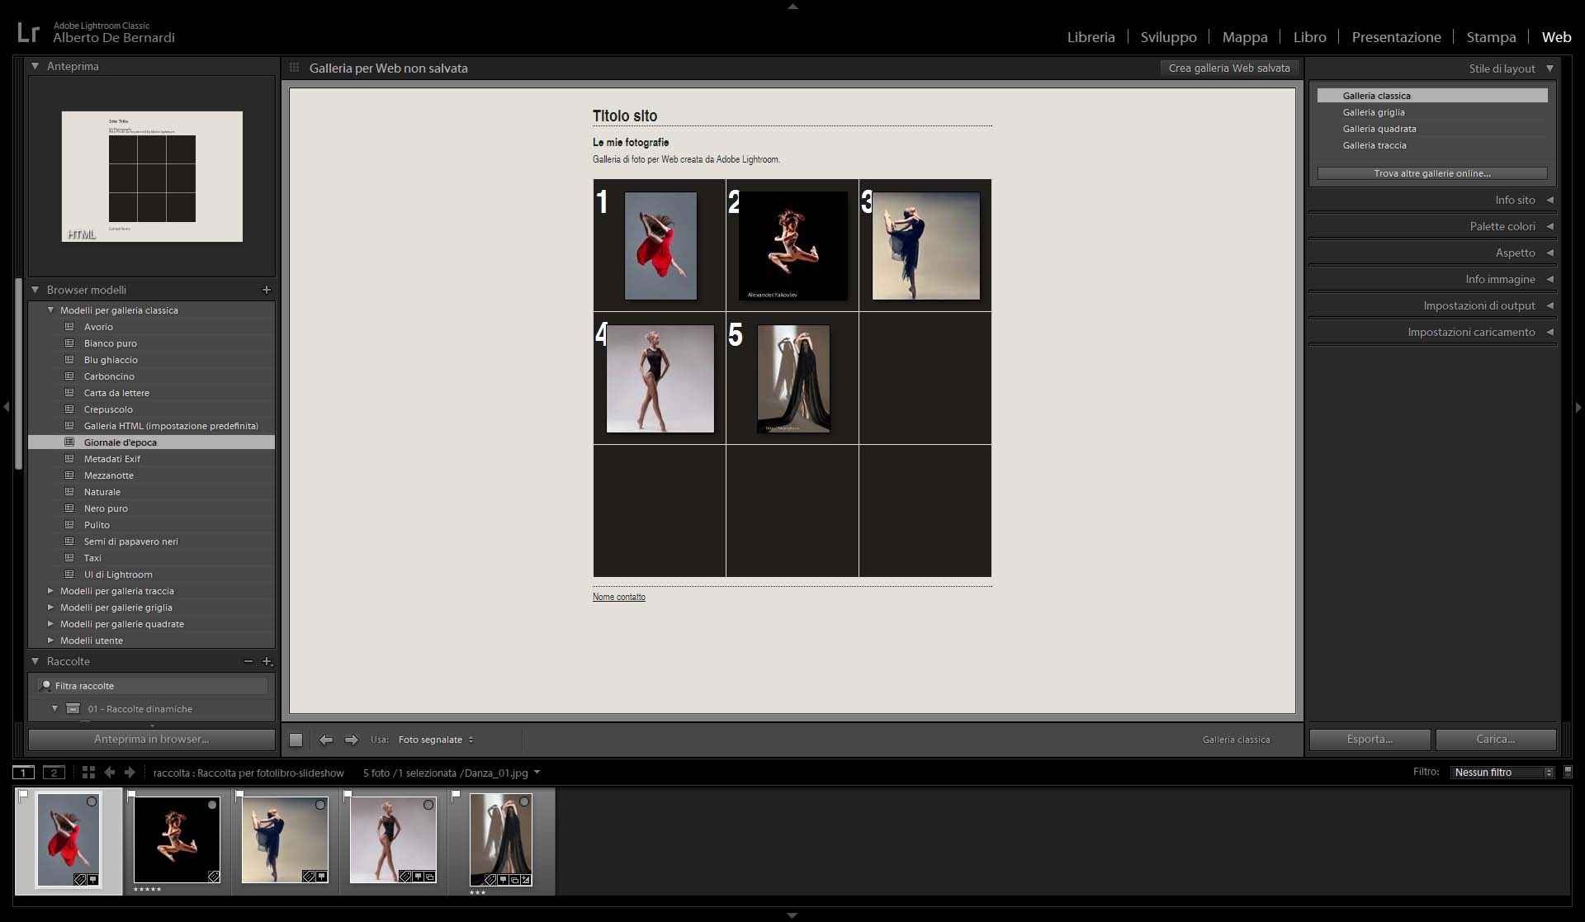This screenshot has height=922, width=1585.
Task: Toggle the filter switch beside Nessun filtro
Action: coord(1568,772)
